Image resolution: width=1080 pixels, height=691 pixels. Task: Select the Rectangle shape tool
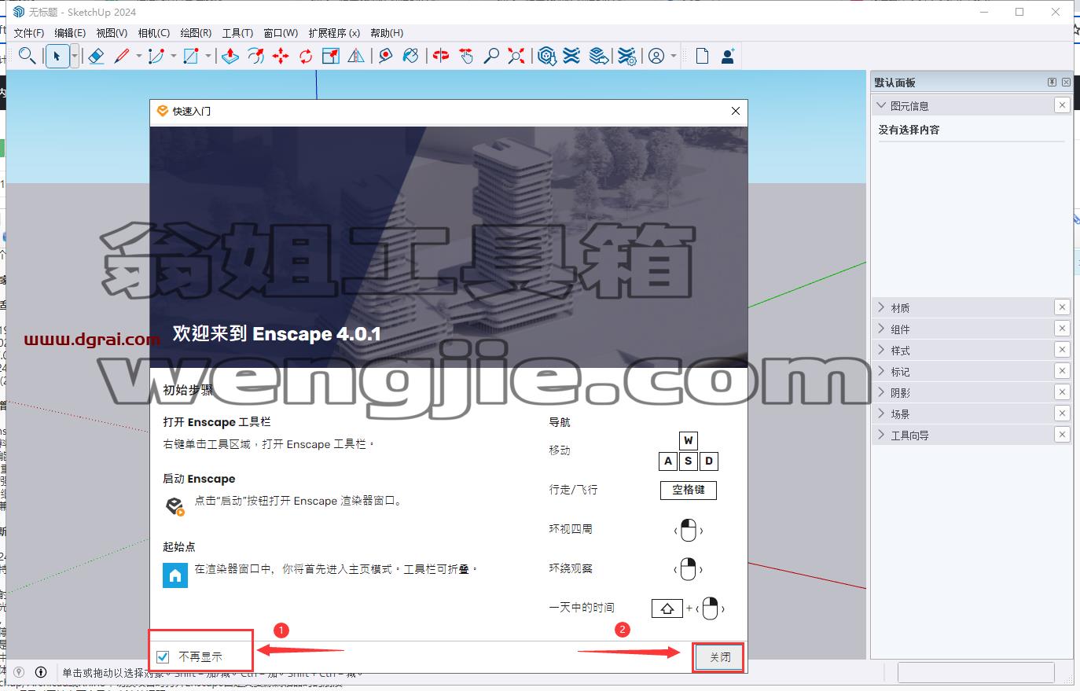click(191, 56)
